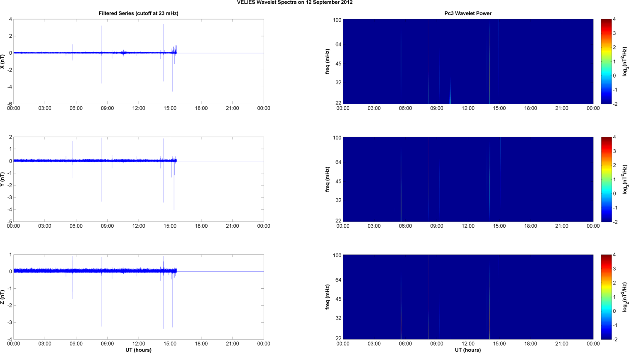Click 'UT (hours)' label under the Z series plot
Viewport: 629px width, 353px height.
click(138, 350)
